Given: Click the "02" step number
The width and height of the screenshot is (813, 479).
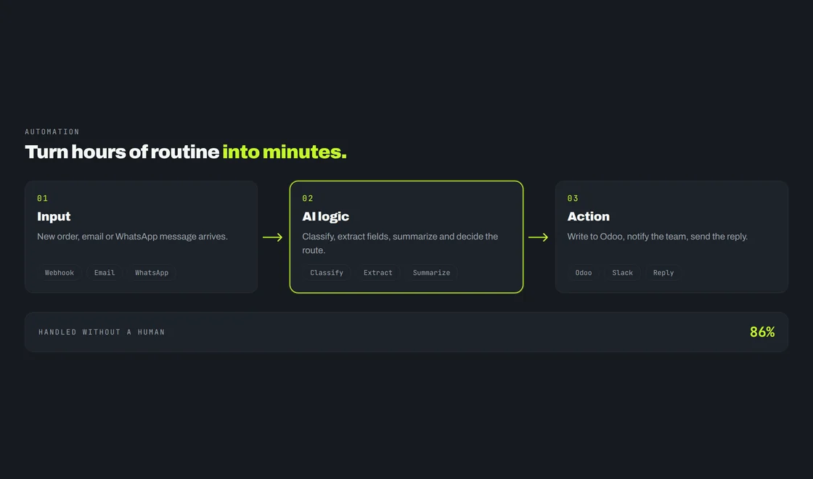Looking at the screenshot, I should (x=308, y=199).
